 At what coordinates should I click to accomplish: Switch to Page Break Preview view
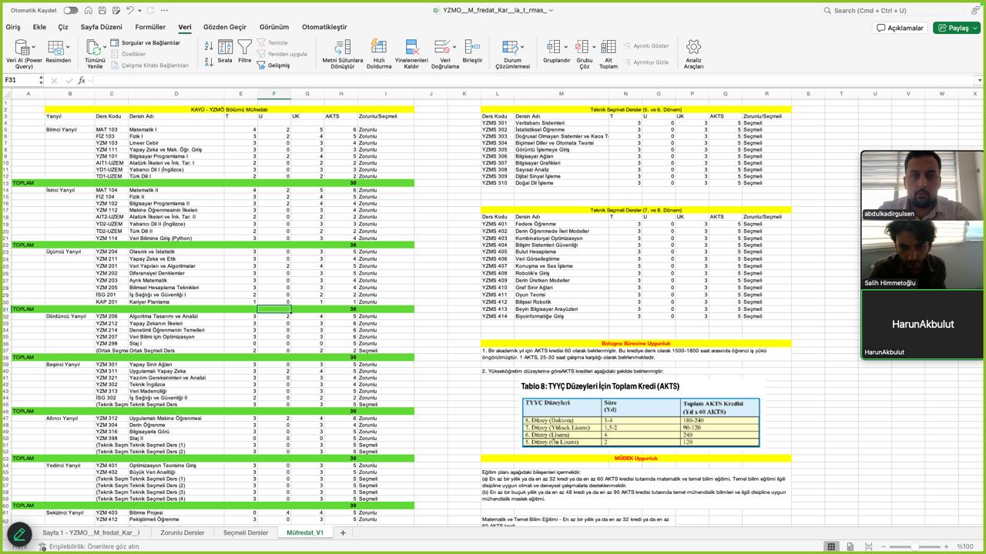pyautogui.click(x=870, y=546)
